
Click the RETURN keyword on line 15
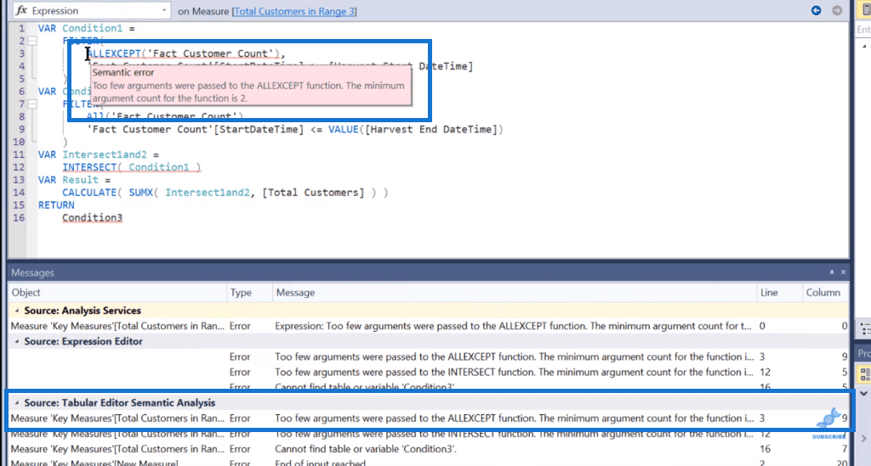point(56,205)
